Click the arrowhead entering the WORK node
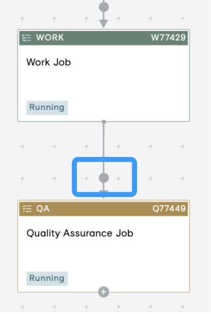The image size is (211, 314). pyautogui.click(x=104, y=24)
